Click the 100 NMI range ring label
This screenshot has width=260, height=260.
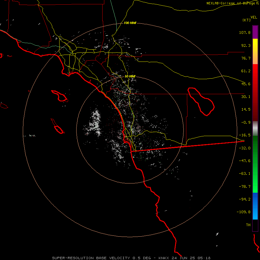click(130, 23)
